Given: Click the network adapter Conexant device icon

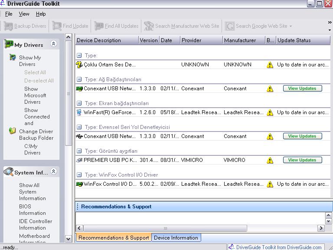Looking at the screenshot, I should point(79,89).
